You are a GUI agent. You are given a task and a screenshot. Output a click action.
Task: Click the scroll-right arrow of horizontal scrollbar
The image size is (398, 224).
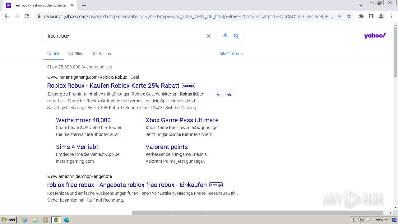[x=391, y=213]
